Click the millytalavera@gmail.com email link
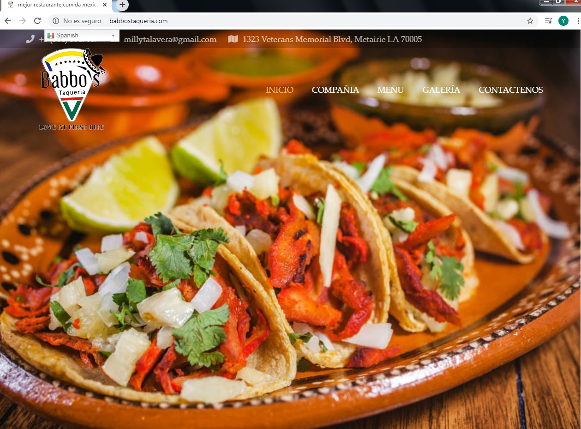 (170, 40)
